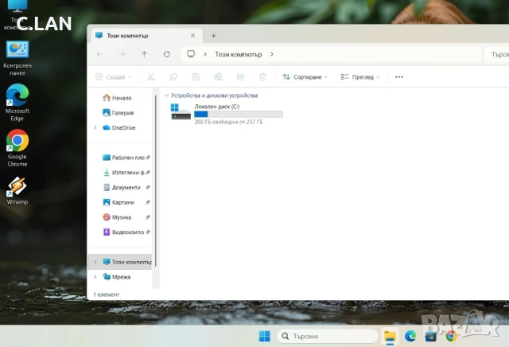Launch Winamp desktop shortcut
Image resolution: width=509 pixels, height=347 pixels.
pyautogui.click(x=17, y=190)
